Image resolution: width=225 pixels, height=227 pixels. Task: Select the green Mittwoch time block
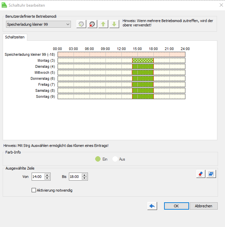click(x=143, y=72)
